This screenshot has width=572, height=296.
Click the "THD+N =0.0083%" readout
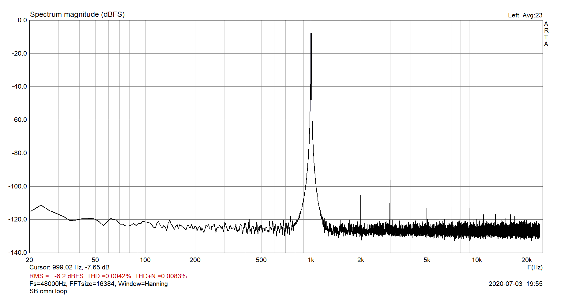tap(161, 276)
